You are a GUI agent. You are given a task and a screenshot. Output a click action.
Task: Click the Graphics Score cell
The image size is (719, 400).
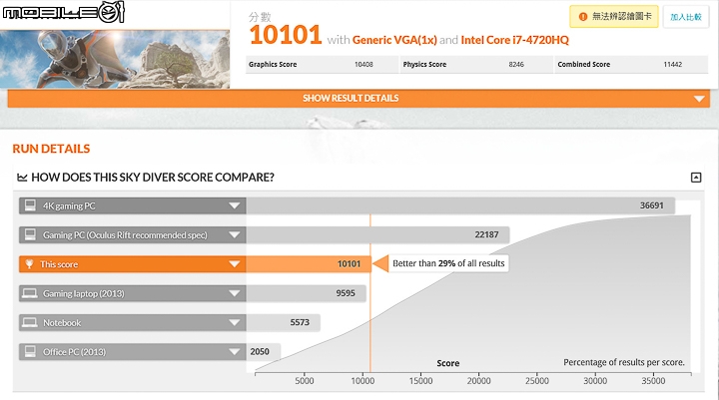[x=322, y=64]
